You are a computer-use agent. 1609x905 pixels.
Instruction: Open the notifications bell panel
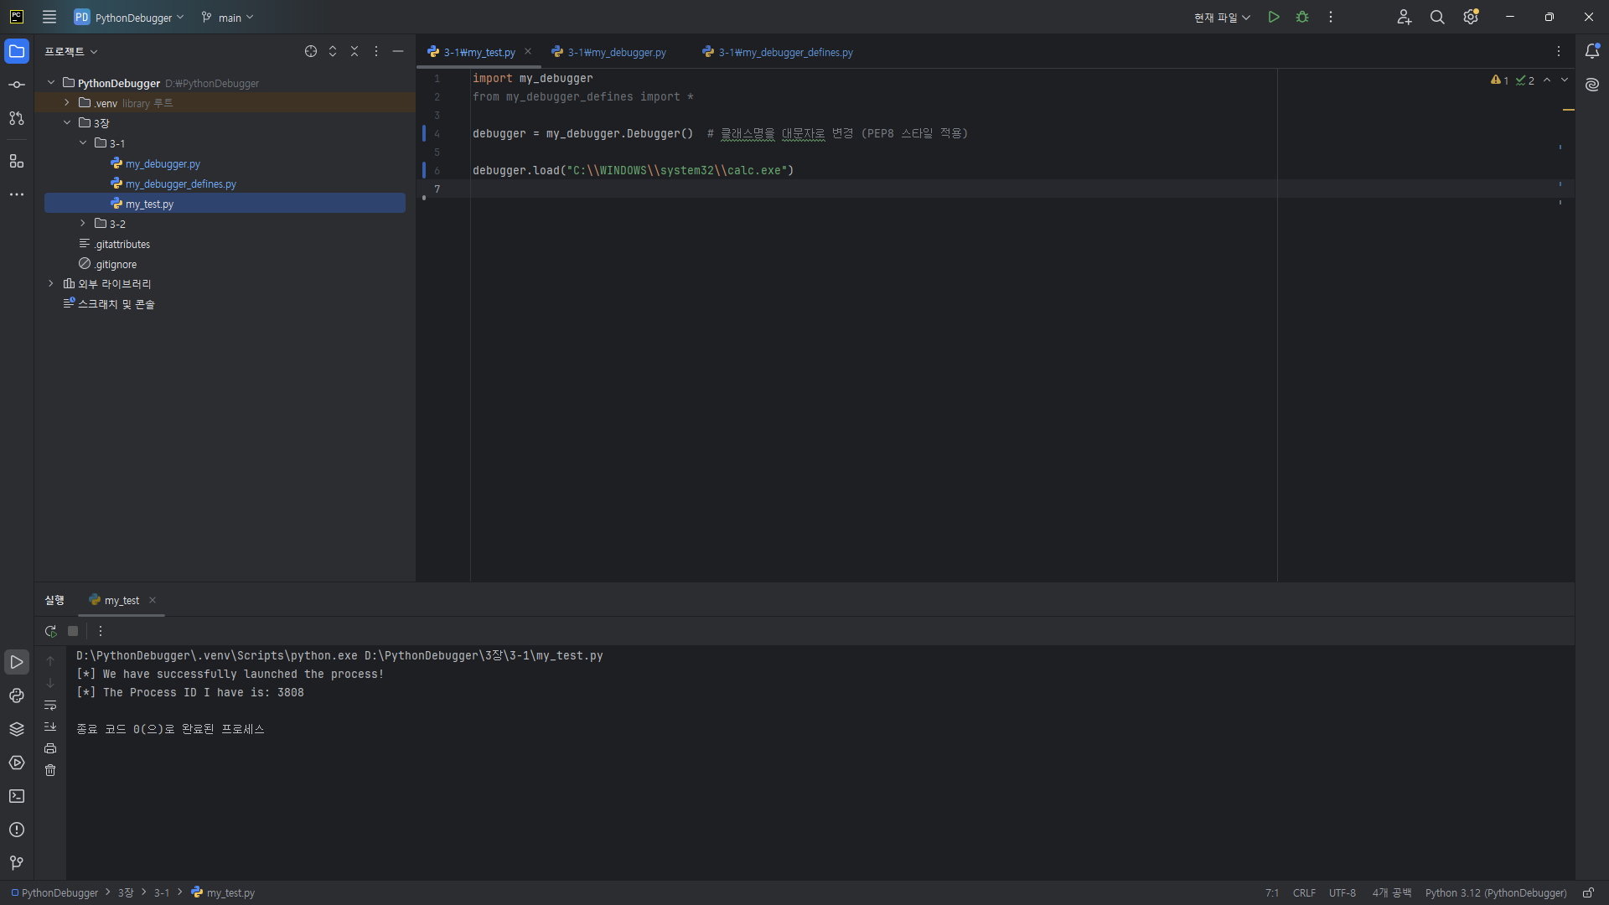click(x=1592, y=51)
